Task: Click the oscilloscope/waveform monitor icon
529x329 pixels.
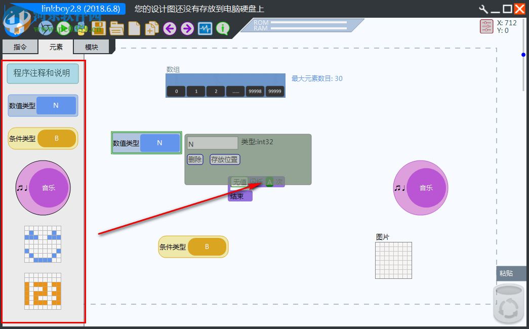Action: click(205, 28)
